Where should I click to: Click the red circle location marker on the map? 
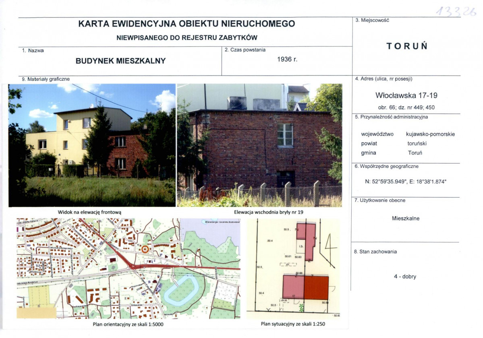click(x=145, y=249)
